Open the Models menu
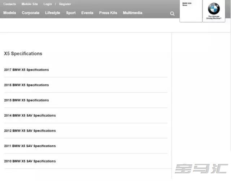 [10, 13]
